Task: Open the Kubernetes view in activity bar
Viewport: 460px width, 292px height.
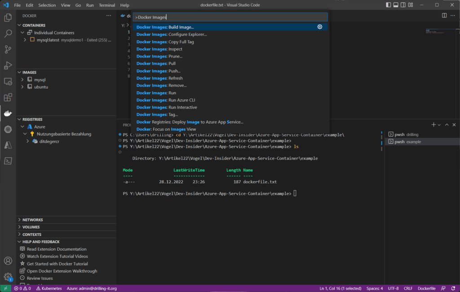Action: pyautogui.click(x=8, y=129)
